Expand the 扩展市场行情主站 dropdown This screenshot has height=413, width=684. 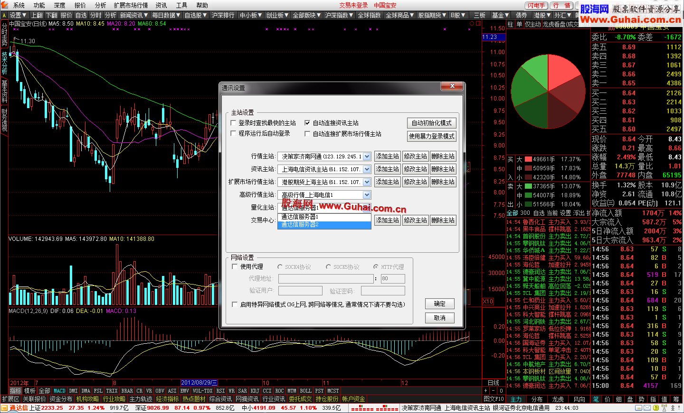click(367, 182)
